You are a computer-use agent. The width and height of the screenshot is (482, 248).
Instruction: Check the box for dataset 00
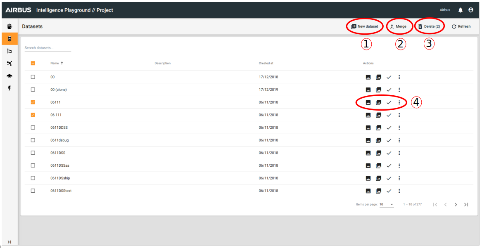[33, 77]
